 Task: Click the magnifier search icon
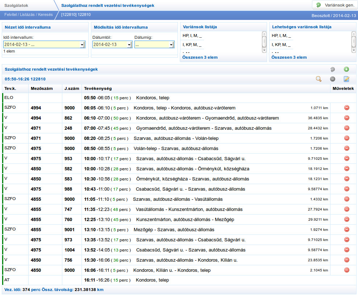(x=319, y=79)
